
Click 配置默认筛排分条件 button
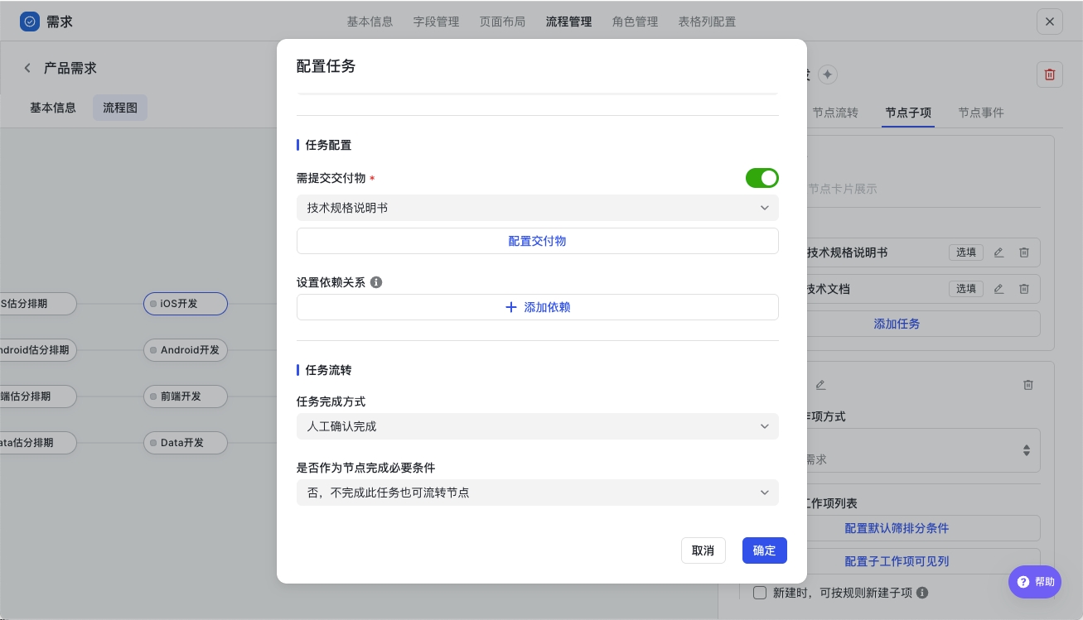[897, 528]
